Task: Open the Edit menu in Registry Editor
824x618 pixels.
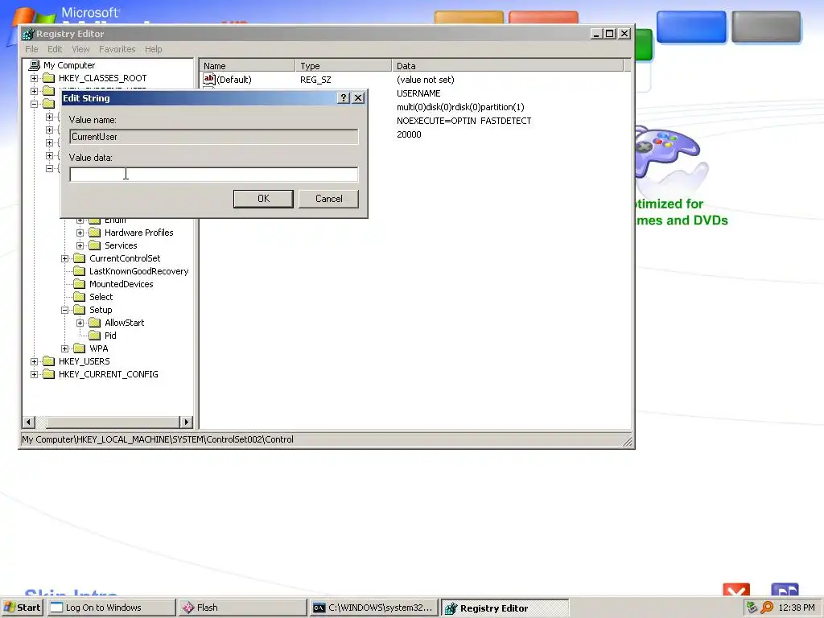Action: pos(55,49)
